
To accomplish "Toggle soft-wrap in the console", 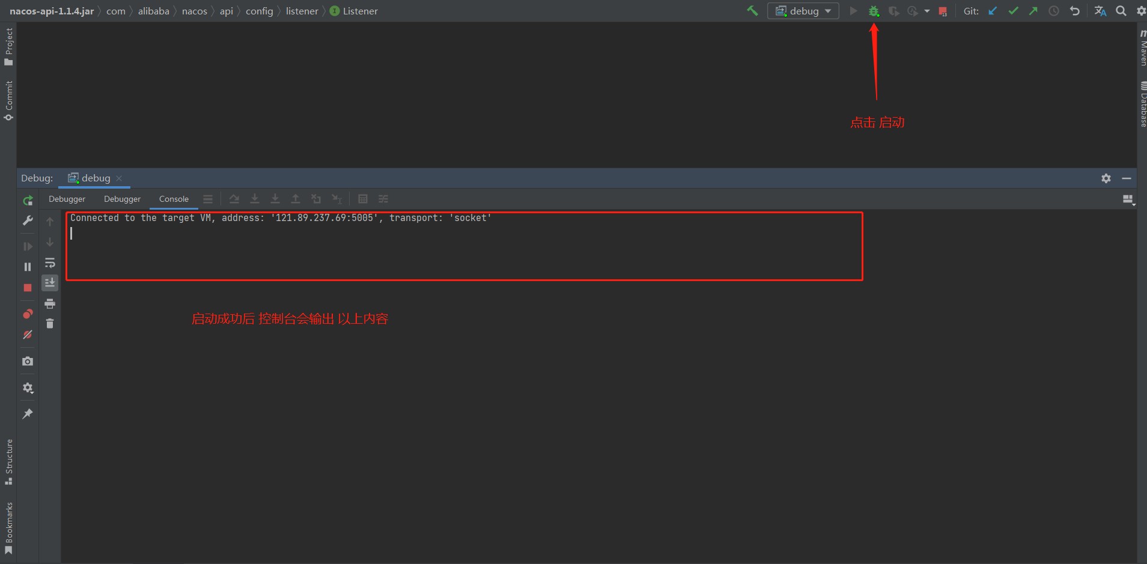I will pos(50,262).
